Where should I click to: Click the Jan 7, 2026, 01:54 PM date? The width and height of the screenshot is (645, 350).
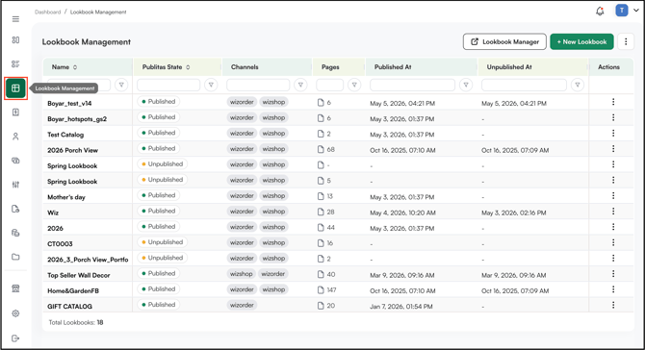(401, 307)
